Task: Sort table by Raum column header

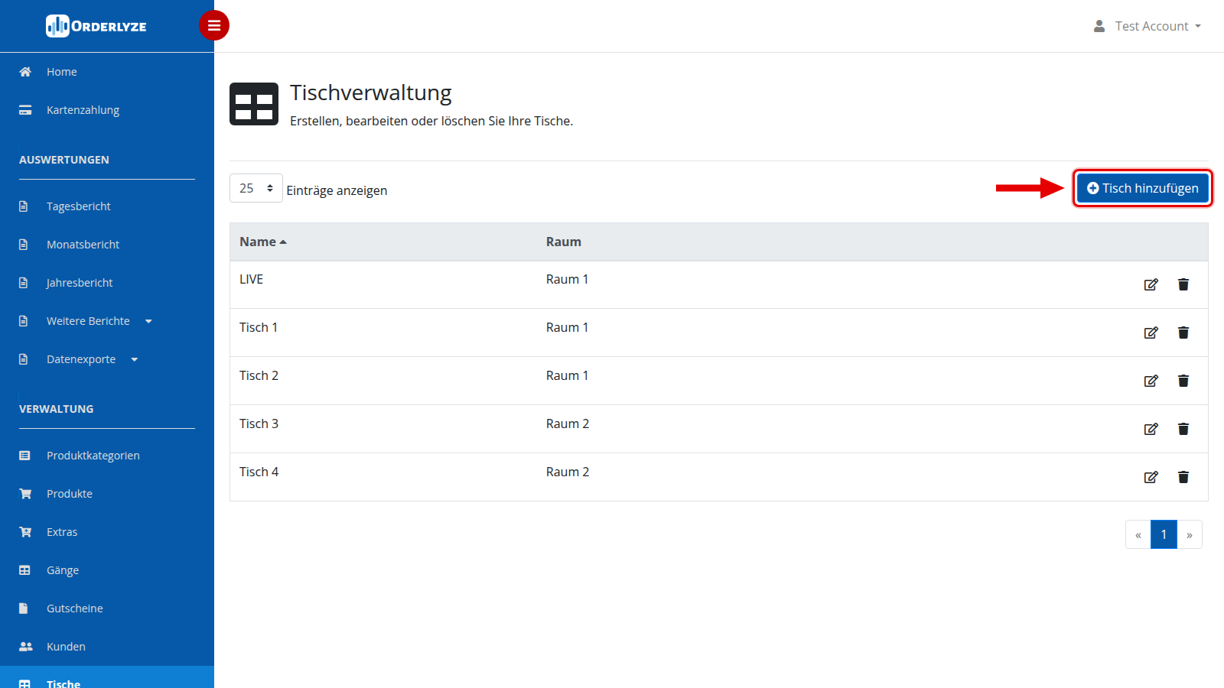Action: click(564, 242)
